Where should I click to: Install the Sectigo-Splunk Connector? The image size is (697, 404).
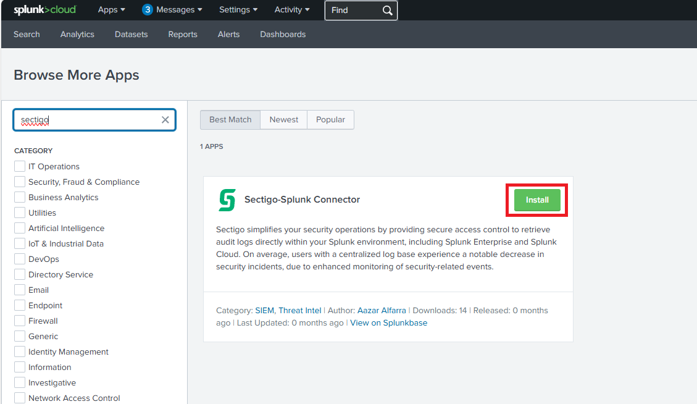coord(537,200)
